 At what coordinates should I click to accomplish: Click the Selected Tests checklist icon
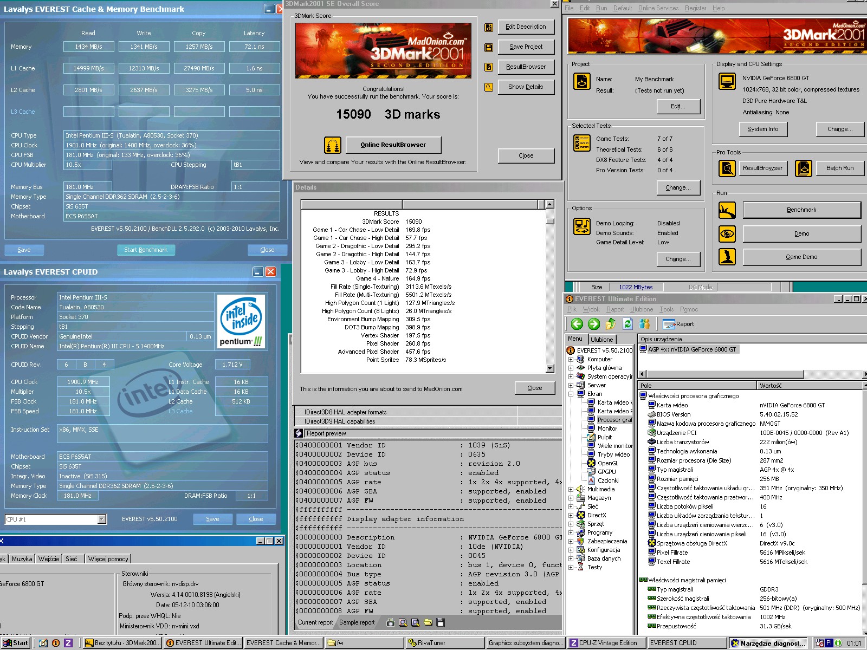(581, 143)
